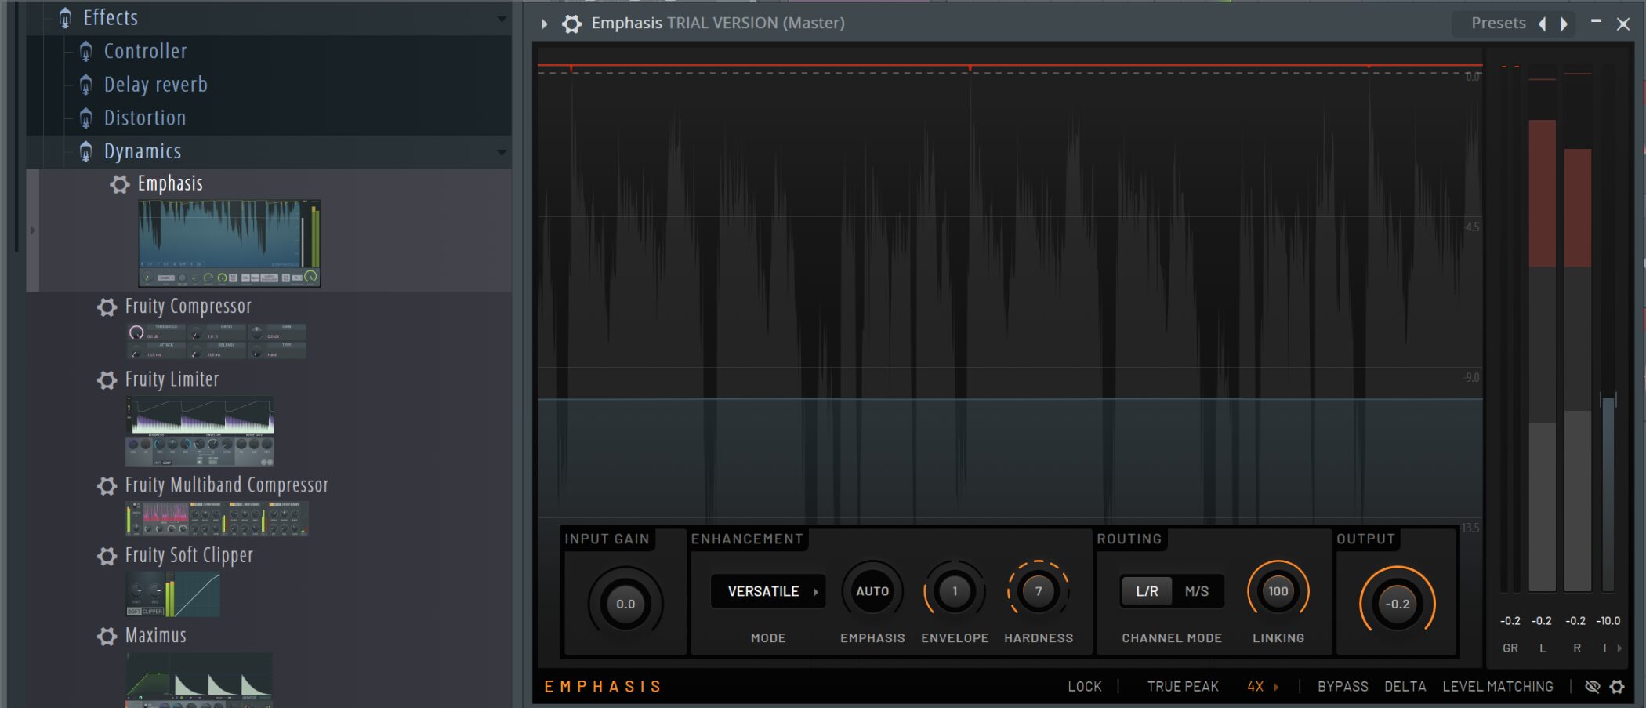Screen dimensions: 1646x708
Task: Toggle LOCK option
Action: (x=1084, y=687)
